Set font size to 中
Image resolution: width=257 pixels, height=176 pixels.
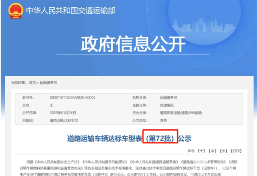pyautogui.click(x=212, y=151)
